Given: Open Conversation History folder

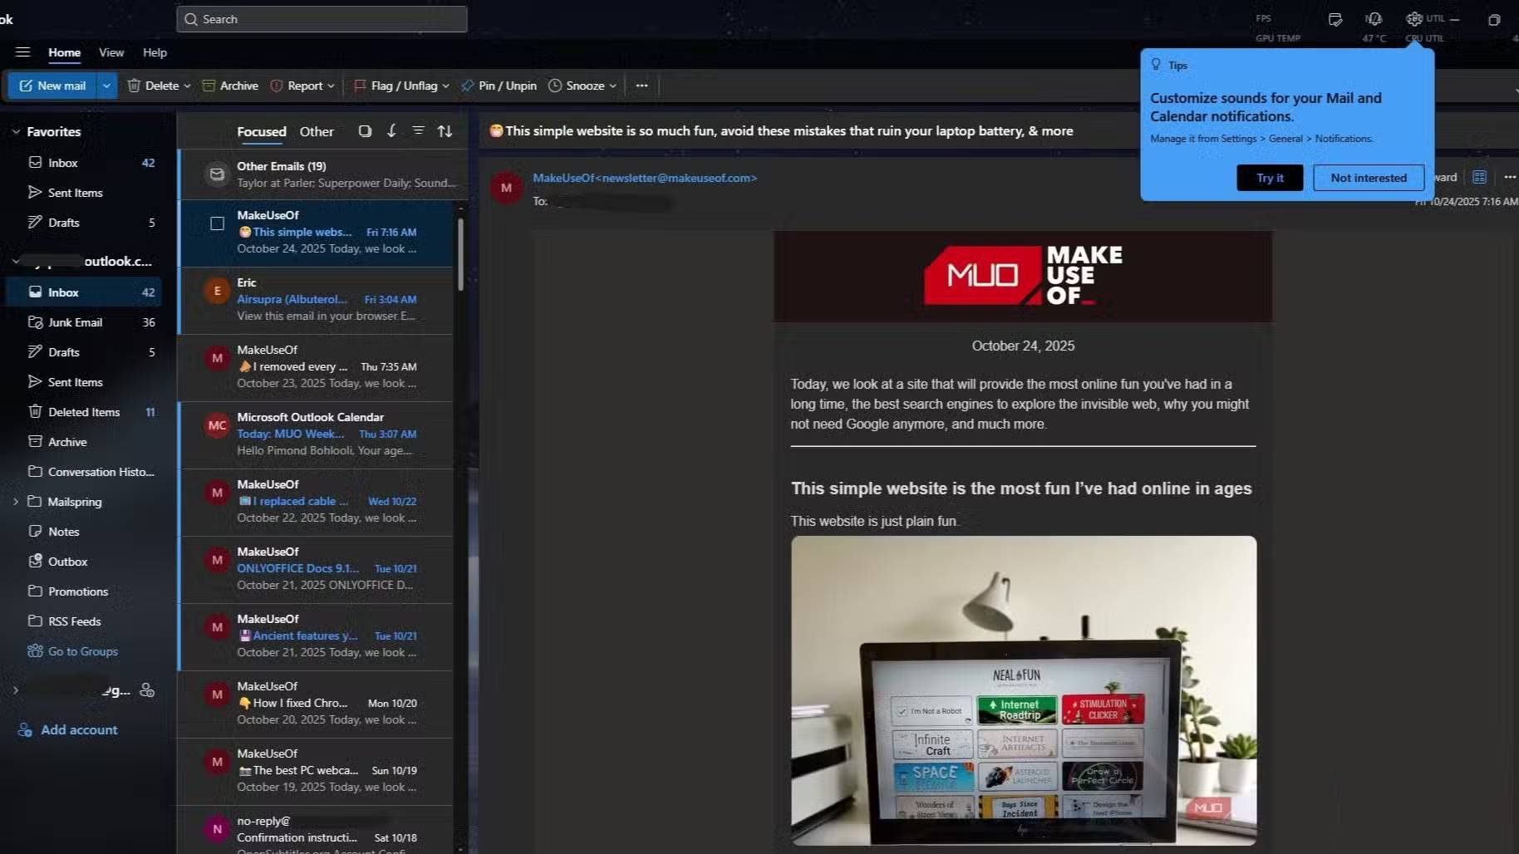Looking at the screenshot, I should [84, 472].
